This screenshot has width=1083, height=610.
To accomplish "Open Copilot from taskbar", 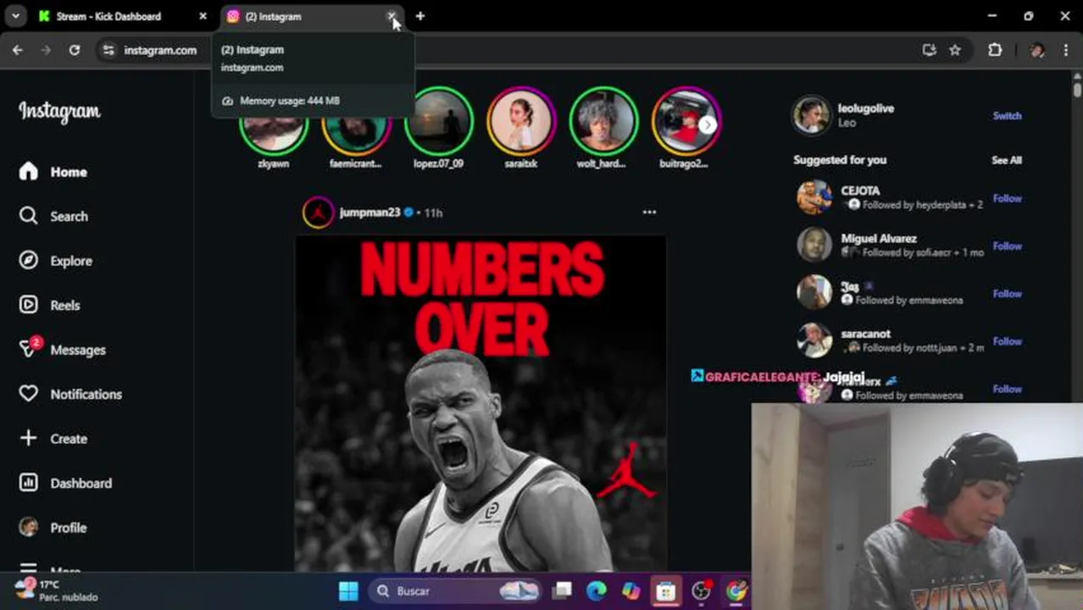I will 630,591.
